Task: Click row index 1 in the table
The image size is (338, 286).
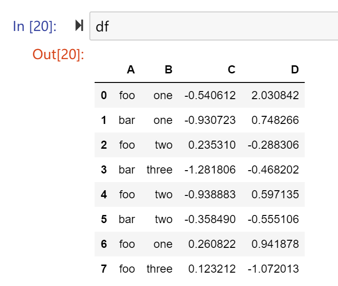Action: (x=104, y=120)
